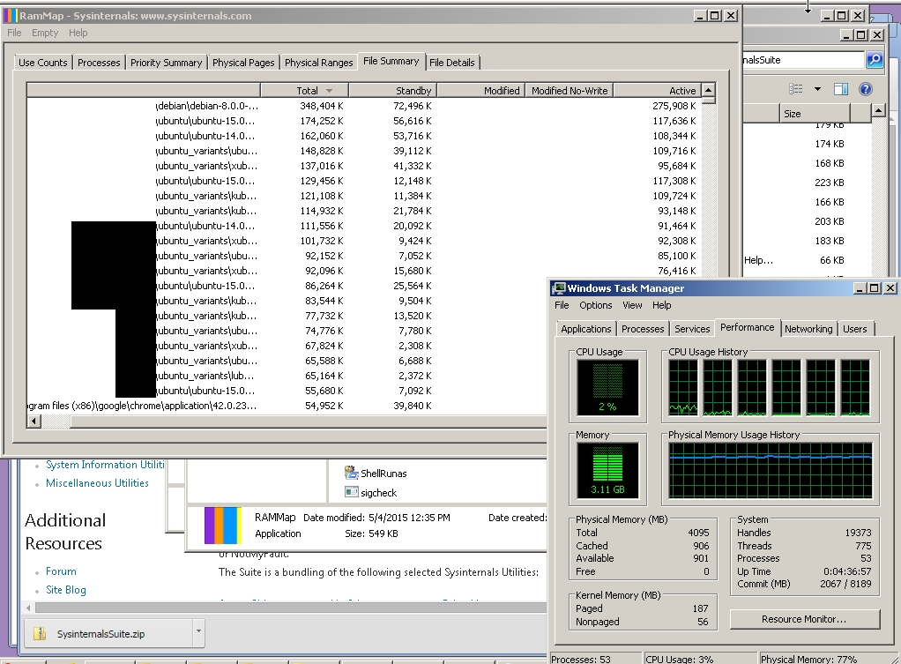Select the 223 KB file size entry
This screenshot has height=664, width=901.
(x=830, y=183)
